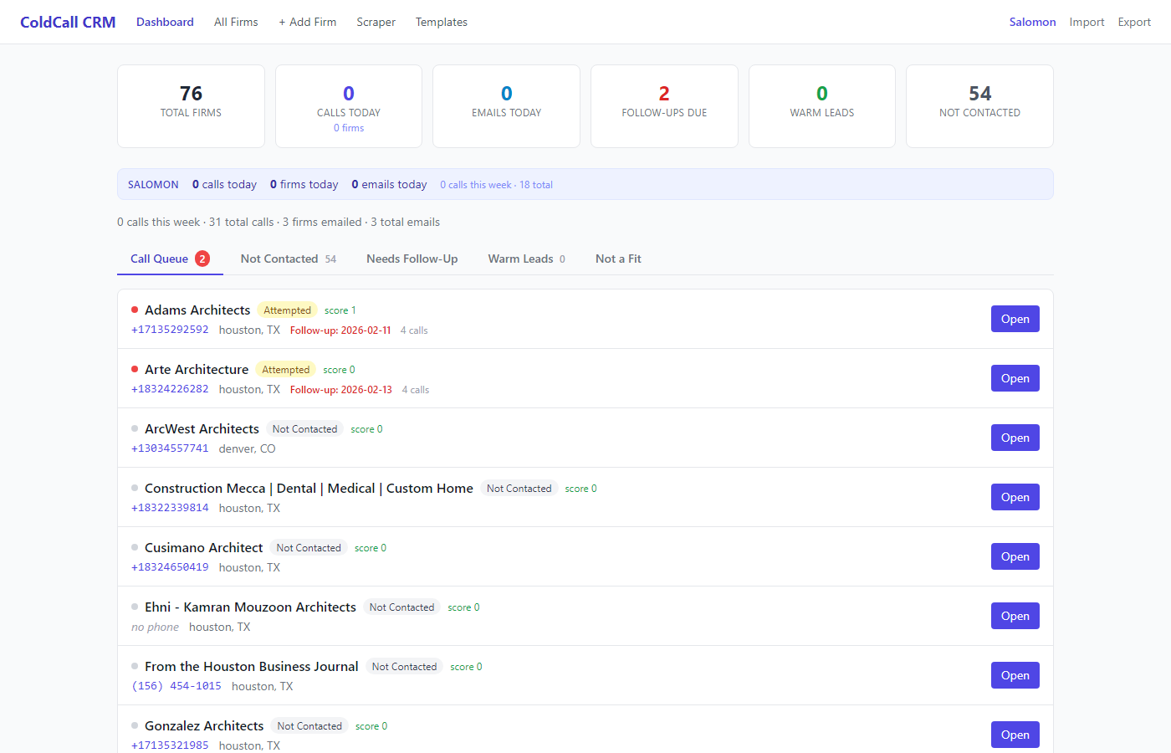
Task: Switch to the Warm Leads tab
Action: (527, 259)
